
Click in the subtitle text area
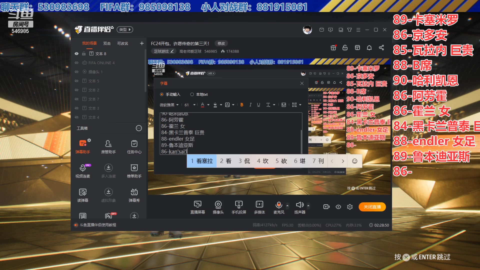[231, 133]
